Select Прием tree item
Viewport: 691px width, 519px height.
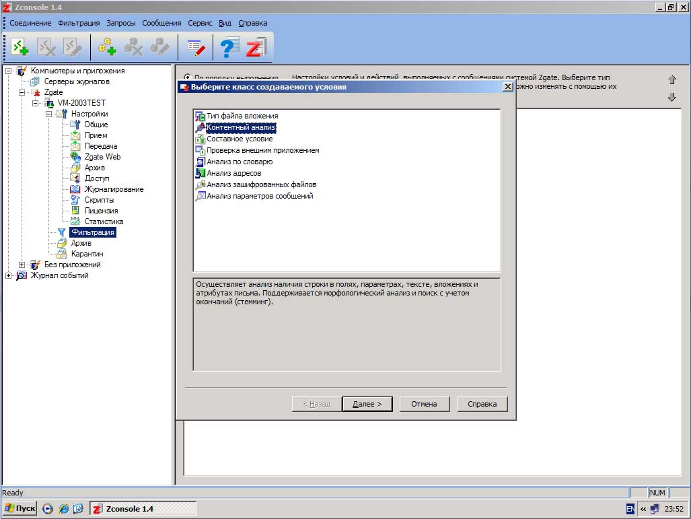96,135
